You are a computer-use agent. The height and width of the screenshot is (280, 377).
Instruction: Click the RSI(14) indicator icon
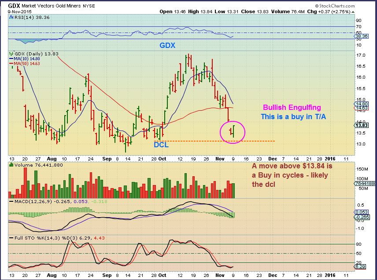click(11, 17)
